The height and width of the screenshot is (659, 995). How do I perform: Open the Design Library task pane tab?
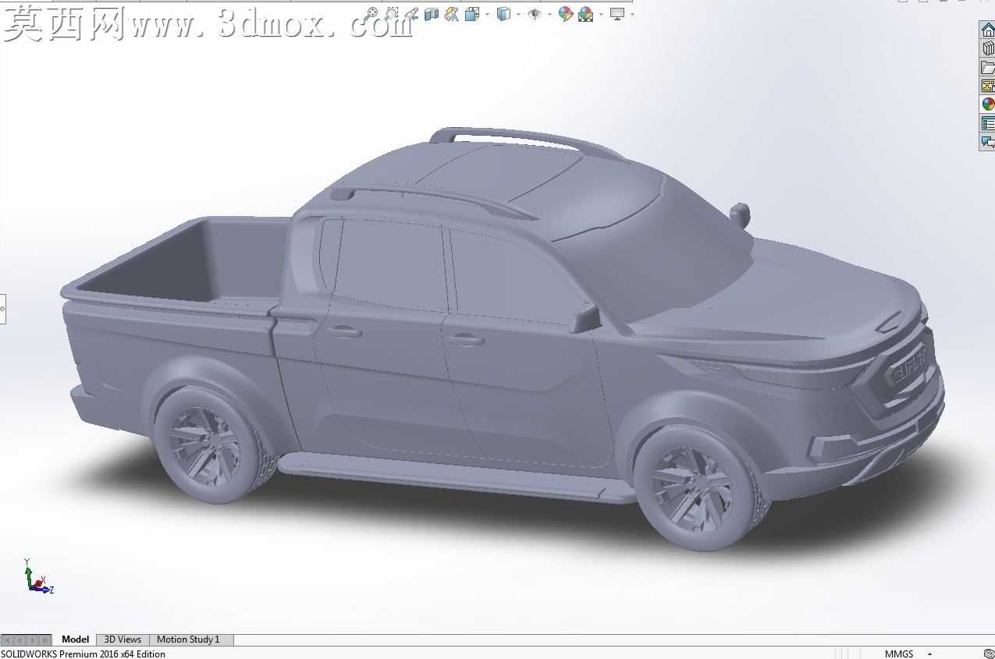point(987,48)
